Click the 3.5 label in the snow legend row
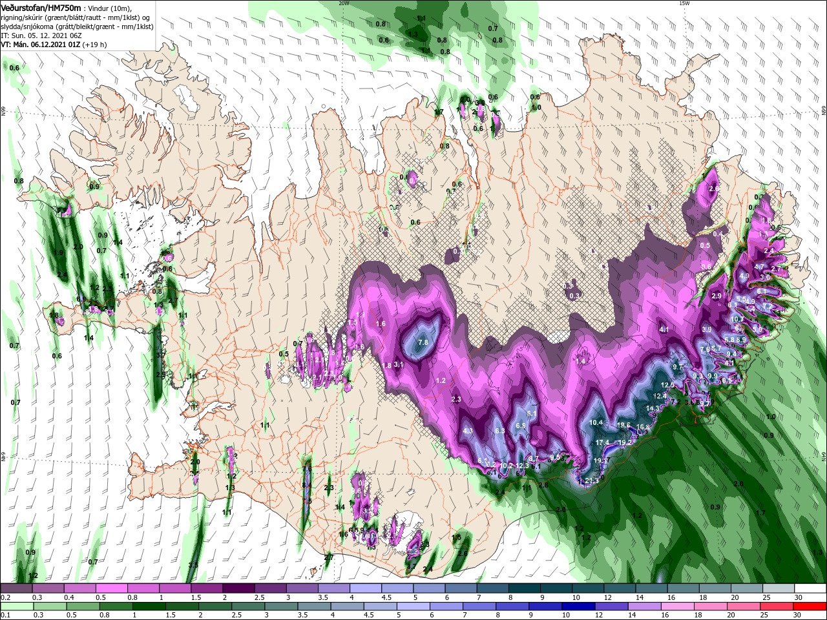The width and height of the screenshot is (827, 620). 322,597
